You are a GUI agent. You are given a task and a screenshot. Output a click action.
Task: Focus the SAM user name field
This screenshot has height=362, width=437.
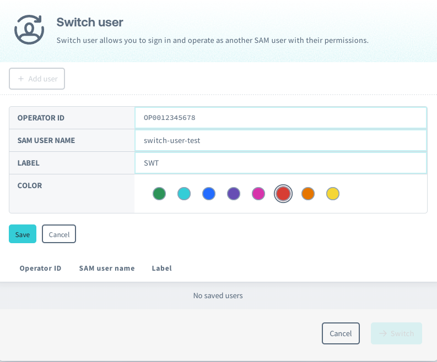pos(280,140)
